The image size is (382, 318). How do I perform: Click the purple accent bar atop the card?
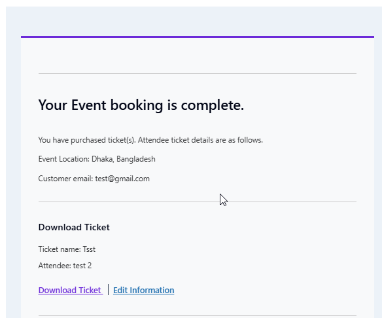[198, 37]
